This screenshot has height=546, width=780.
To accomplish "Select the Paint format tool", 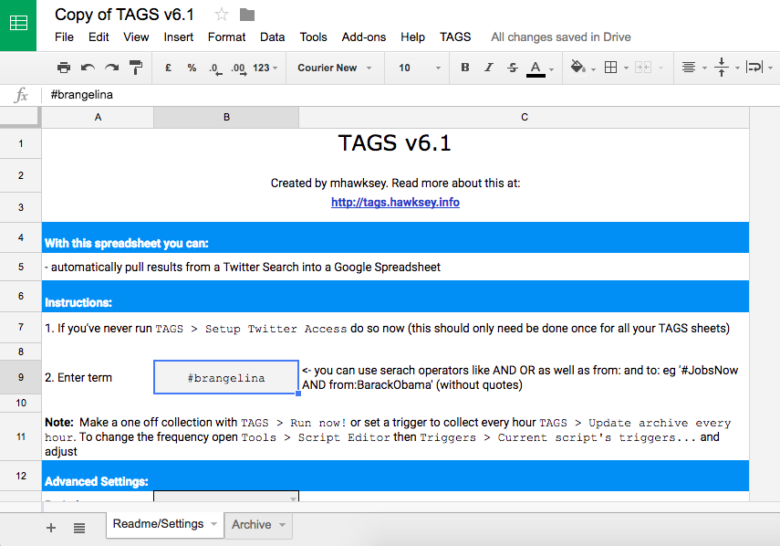I will (x=136, y=68).
